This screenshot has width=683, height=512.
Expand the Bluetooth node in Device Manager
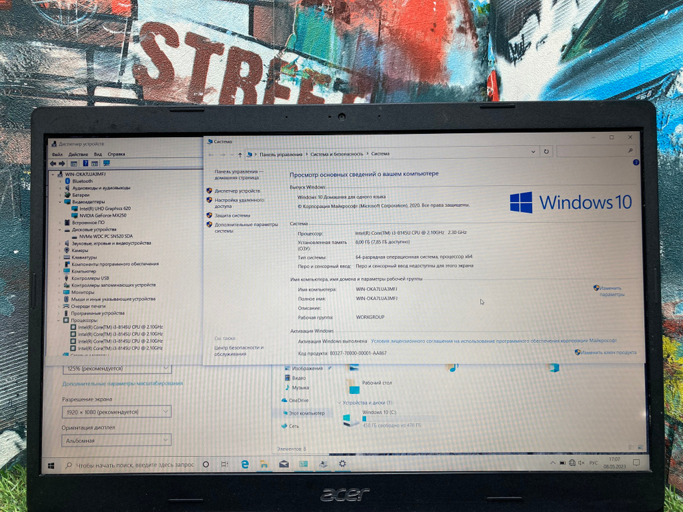tap(59, 181)
